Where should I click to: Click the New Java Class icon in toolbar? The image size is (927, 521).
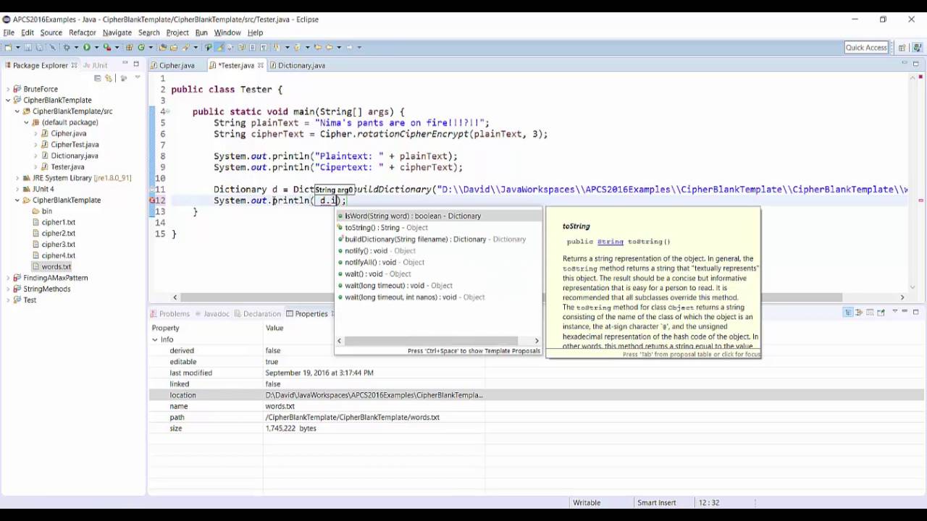(x=140, y=47)
